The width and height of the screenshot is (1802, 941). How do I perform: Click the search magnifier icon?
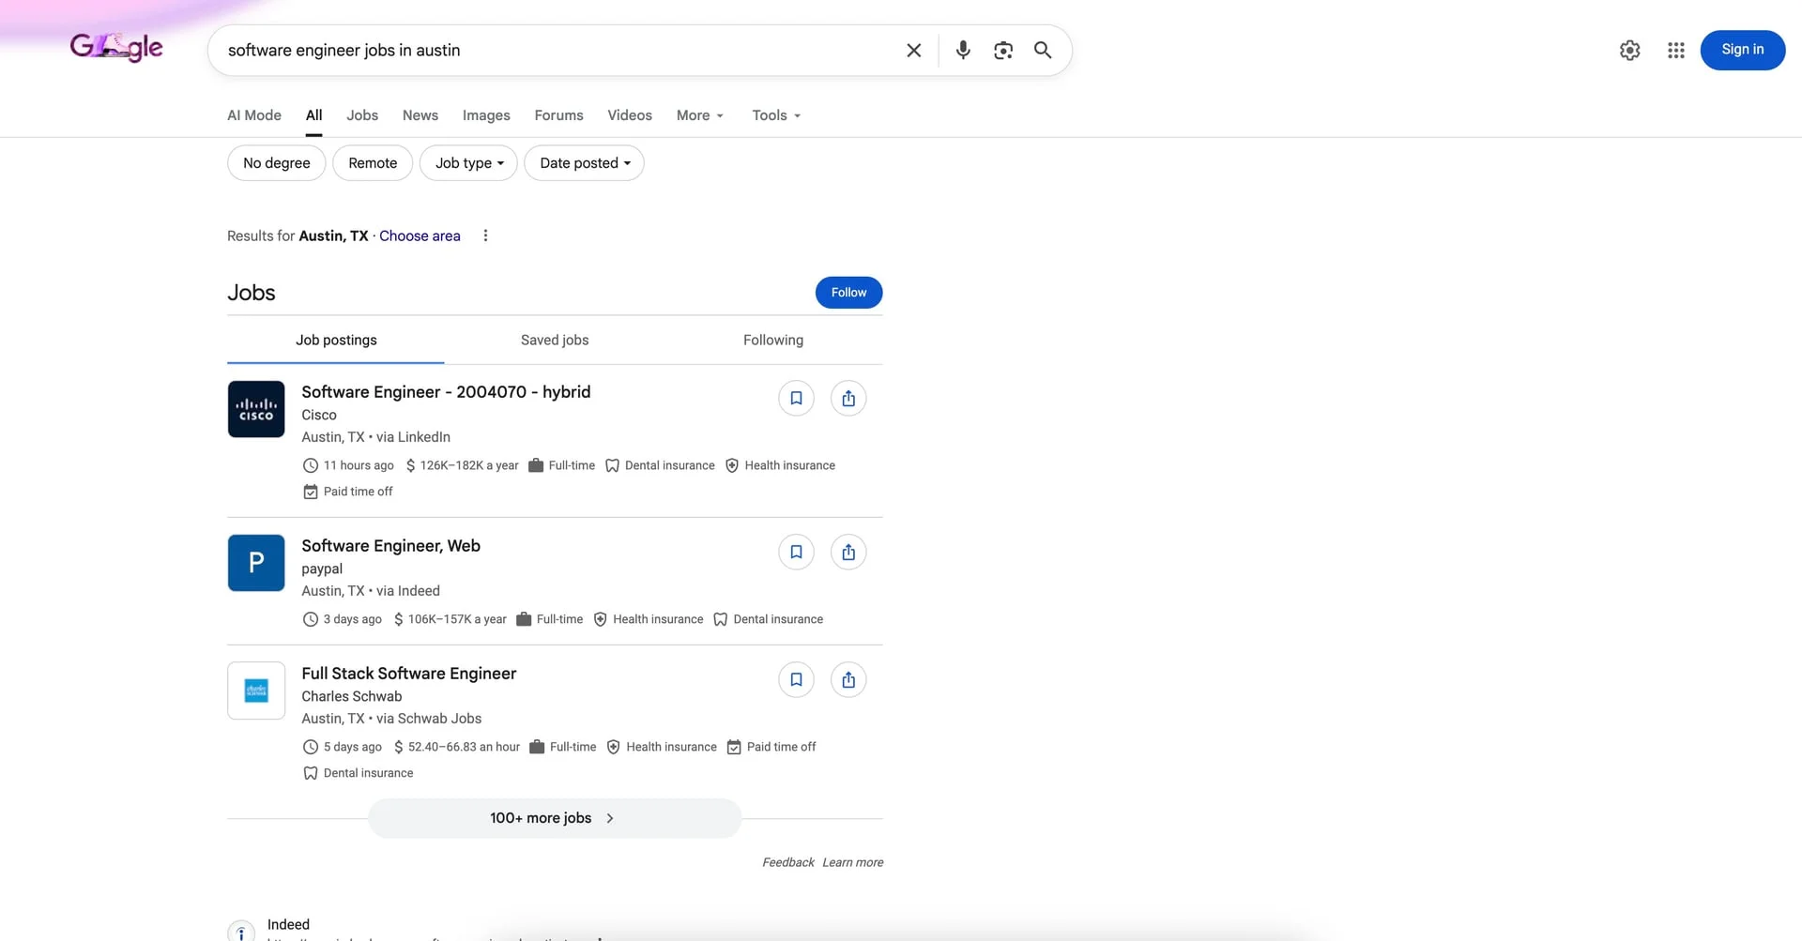(1042, 50)
